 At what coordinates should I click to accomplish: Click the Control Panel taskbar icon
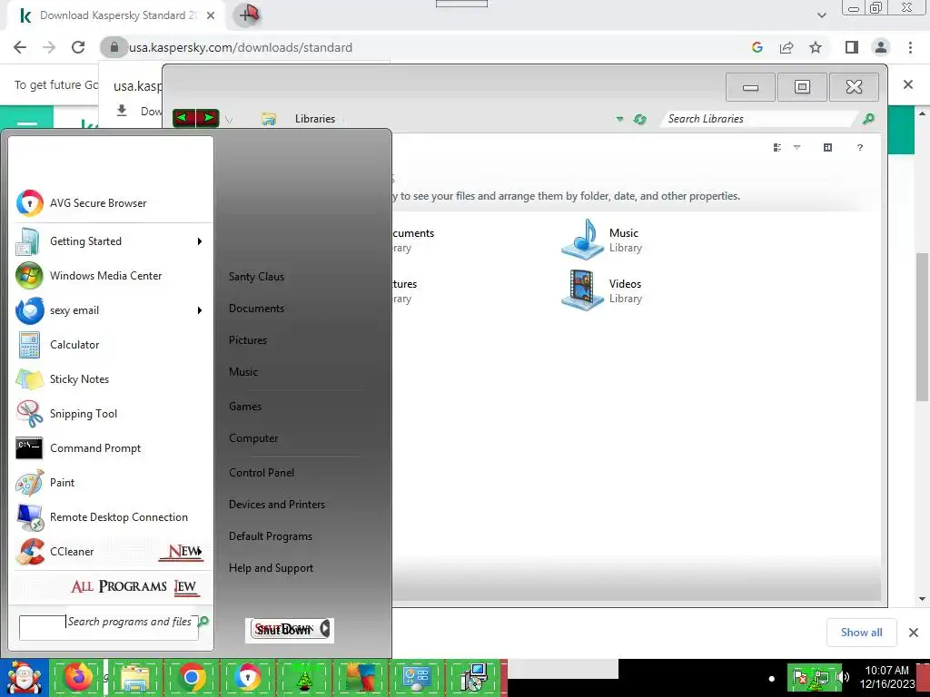416,677
